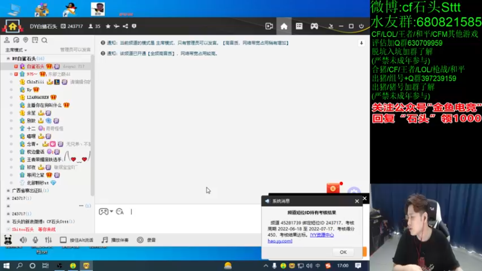Viewport: 482px width, 271px height.
Task: Click the power exit channel icon
Action: click(361, 26)
